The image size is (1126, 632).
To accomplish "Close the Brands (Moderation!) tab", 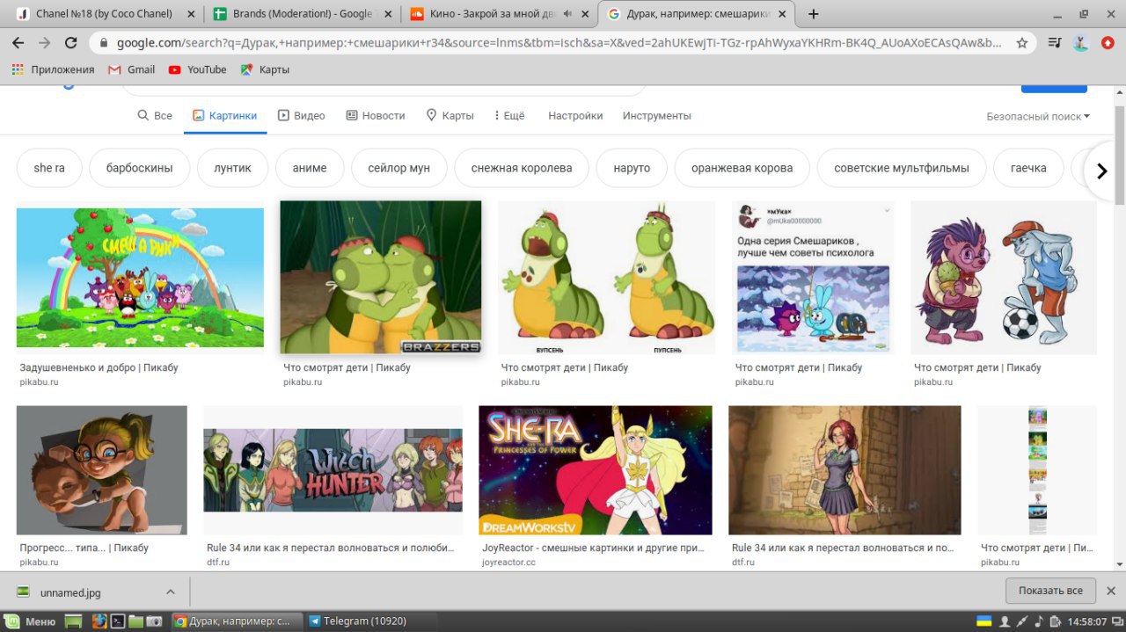I will (388, 14).
